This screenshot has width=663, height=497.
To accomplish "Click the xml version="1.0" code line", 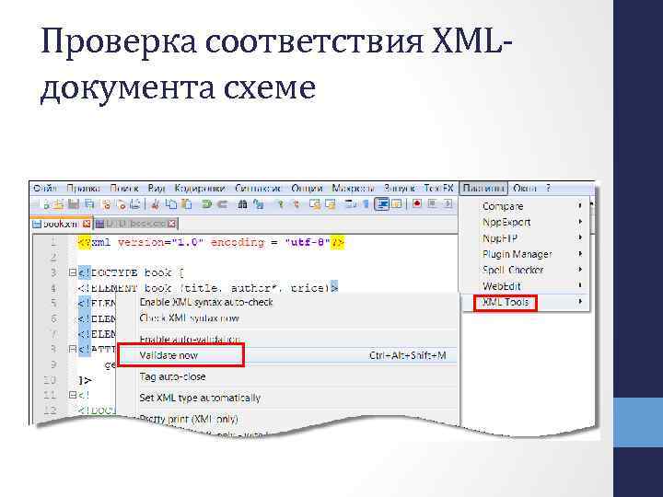I will tap(211, 243).
